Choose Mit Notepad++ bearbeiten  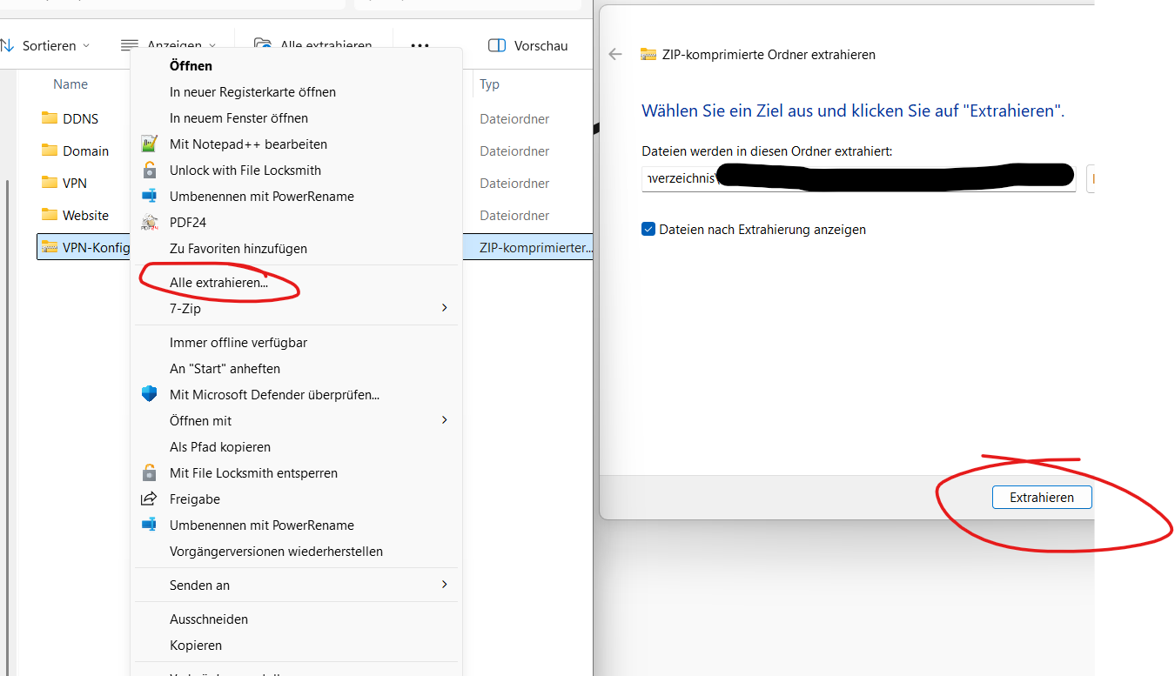click(x=296, y=144)
